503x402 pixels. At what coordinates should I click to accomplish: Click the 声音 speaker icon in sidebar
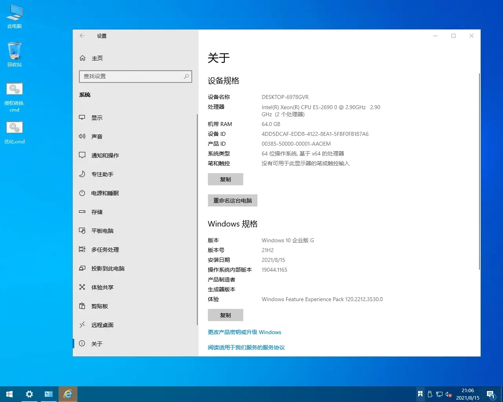[x=82, y=136]
